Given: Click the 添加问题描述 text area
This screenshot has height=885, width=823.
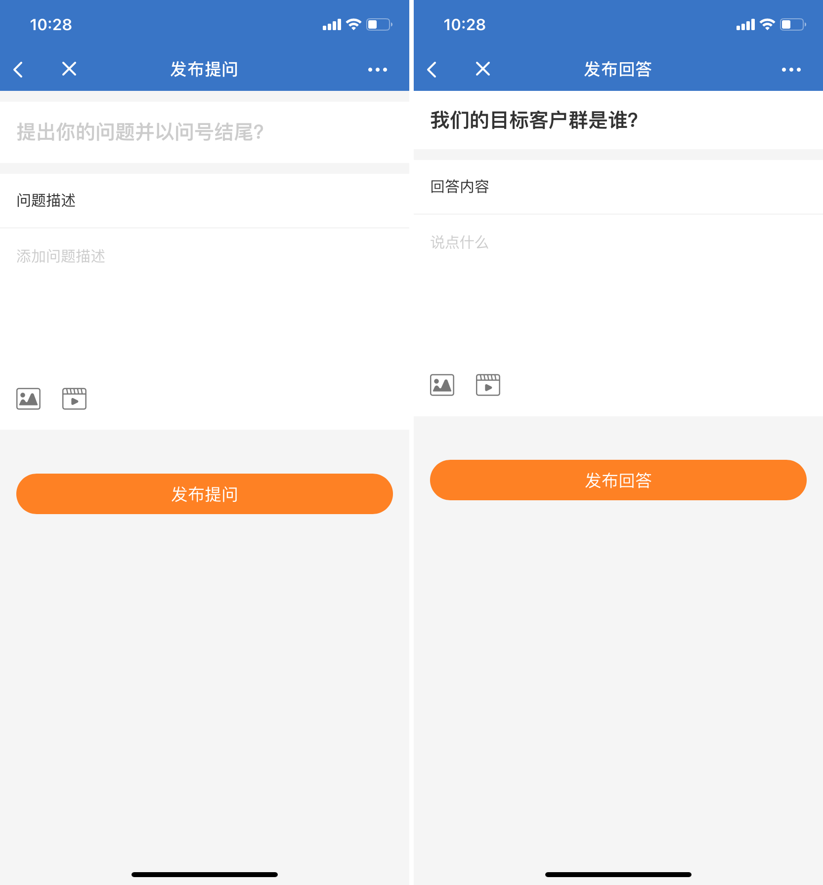Looking at the screenshot, I should point(205,296).
